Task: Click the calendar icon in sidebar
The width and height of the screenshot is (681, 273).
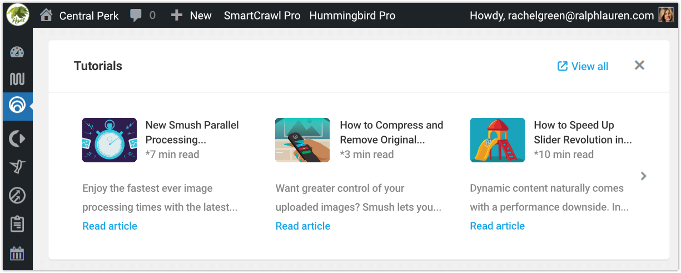Action: 17,254
